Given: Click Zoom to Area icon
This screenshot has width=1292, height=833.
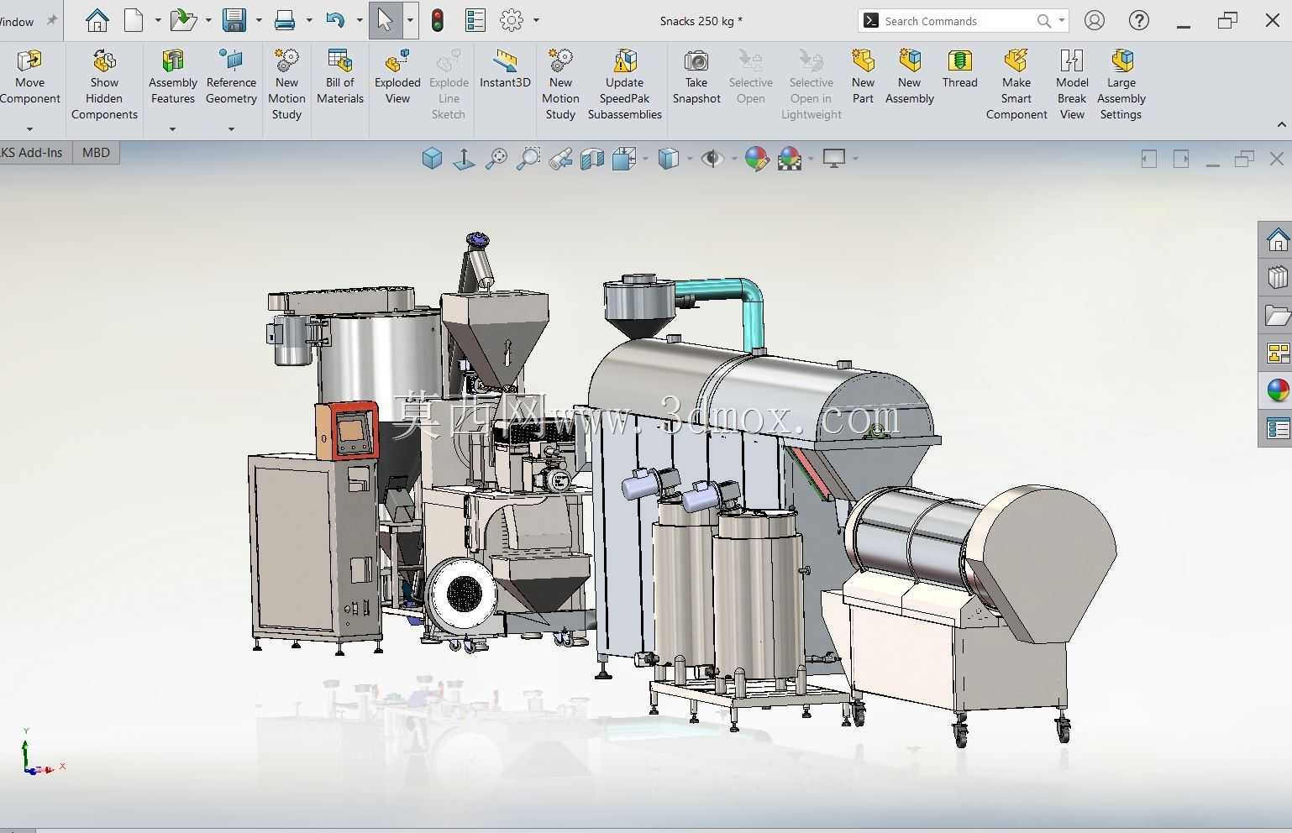Looking at the screenshot, I should 528,158.
